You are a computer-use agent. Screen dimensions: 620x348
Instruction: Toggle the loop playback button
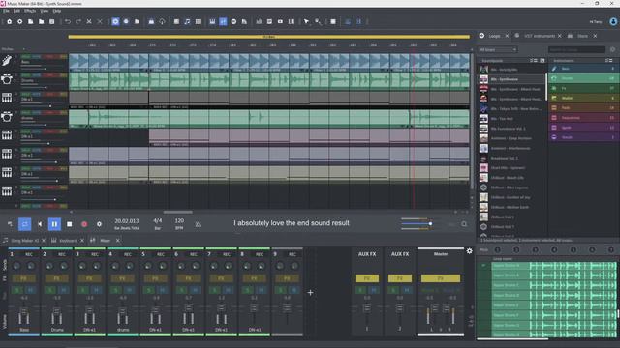24,224
